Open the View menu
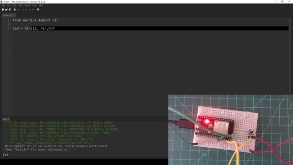 pyautogui.click(x=15, y=5)
